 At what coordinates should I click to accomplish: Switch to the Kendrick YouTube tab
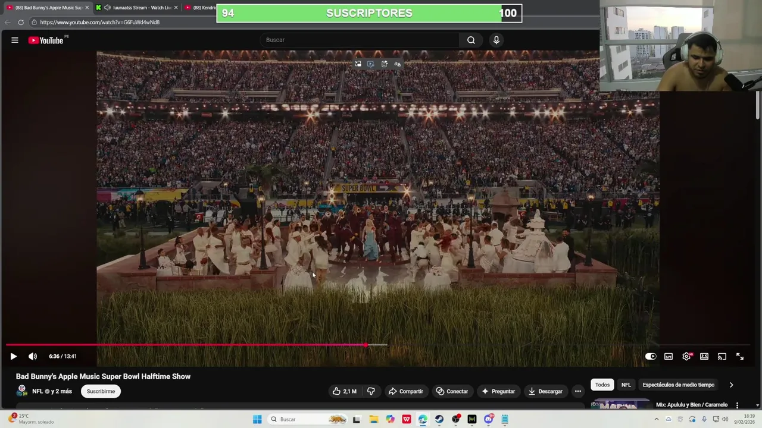point(200,8)
